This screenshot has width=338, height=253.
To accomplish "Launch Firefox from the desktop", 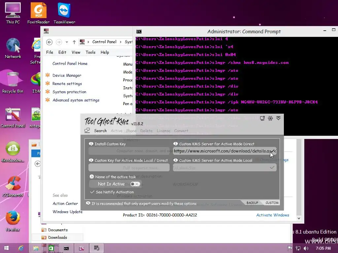I will coord(13,221).
